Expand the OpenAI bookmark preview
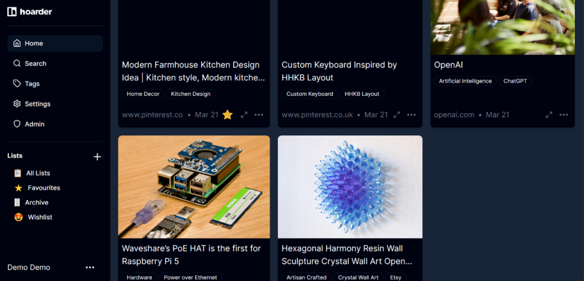Viewport: 584px width, 281px height. (549, 115)
